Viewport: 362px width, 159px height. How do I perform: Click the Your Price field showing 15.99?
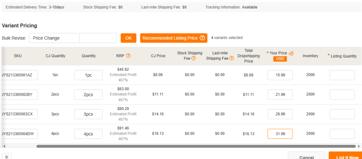pos(280,75)
